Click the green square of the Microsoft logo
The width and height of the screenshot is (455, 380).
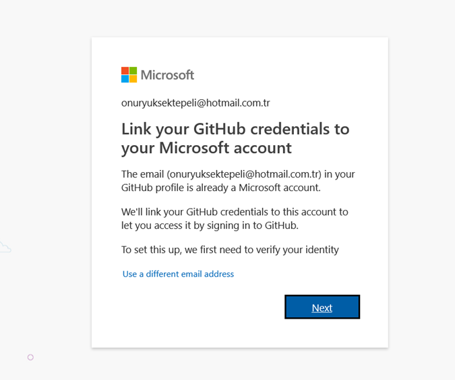tap(133, 71)
